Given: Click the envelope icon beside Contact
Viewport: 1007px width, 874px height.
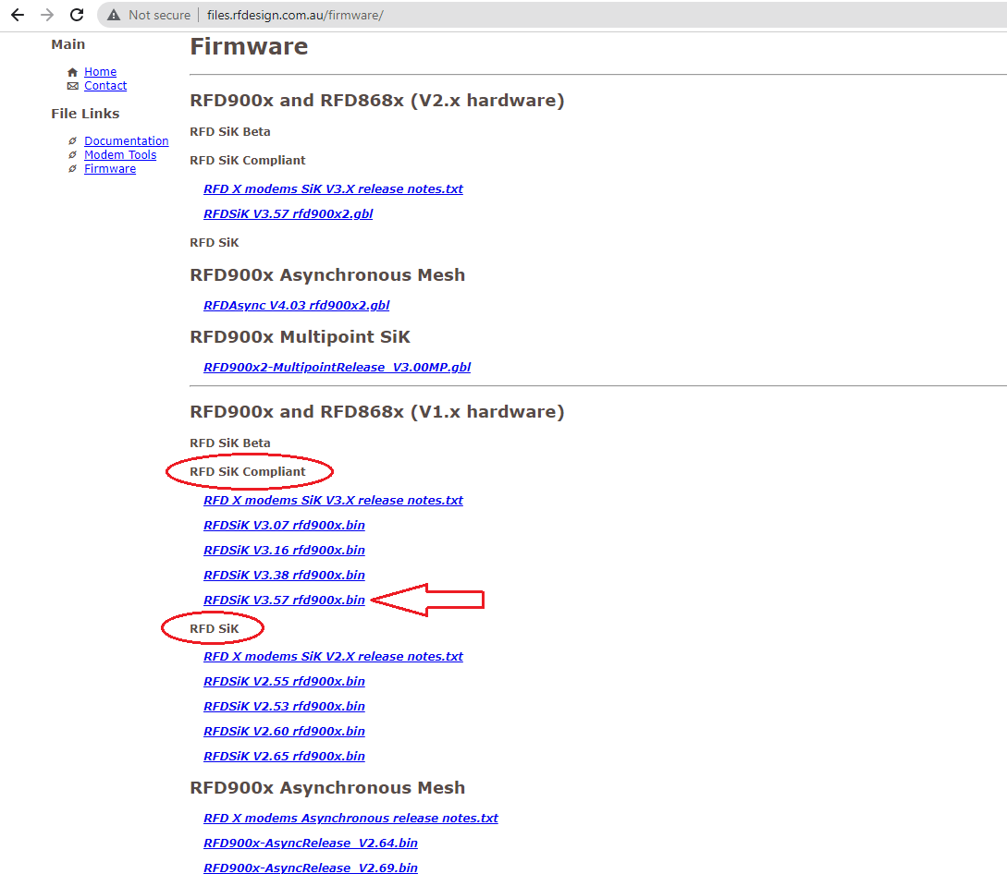Looking at the screenshot, I should click(72, 86).
